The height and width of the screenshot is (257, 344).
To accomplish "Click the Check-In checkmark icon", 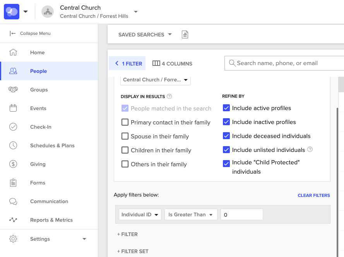I will click(14, 127).
